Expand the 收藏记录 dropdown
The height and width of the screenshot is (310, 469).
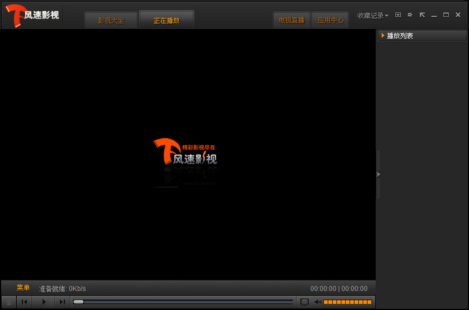(373, 16)
